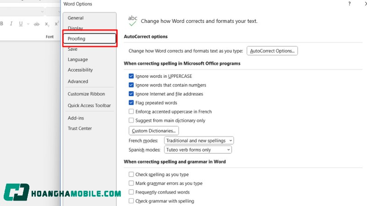The height and width of the screenshot is (206, 367).
Task: Enable Suggest from main dictionary only
Action: 131,120
